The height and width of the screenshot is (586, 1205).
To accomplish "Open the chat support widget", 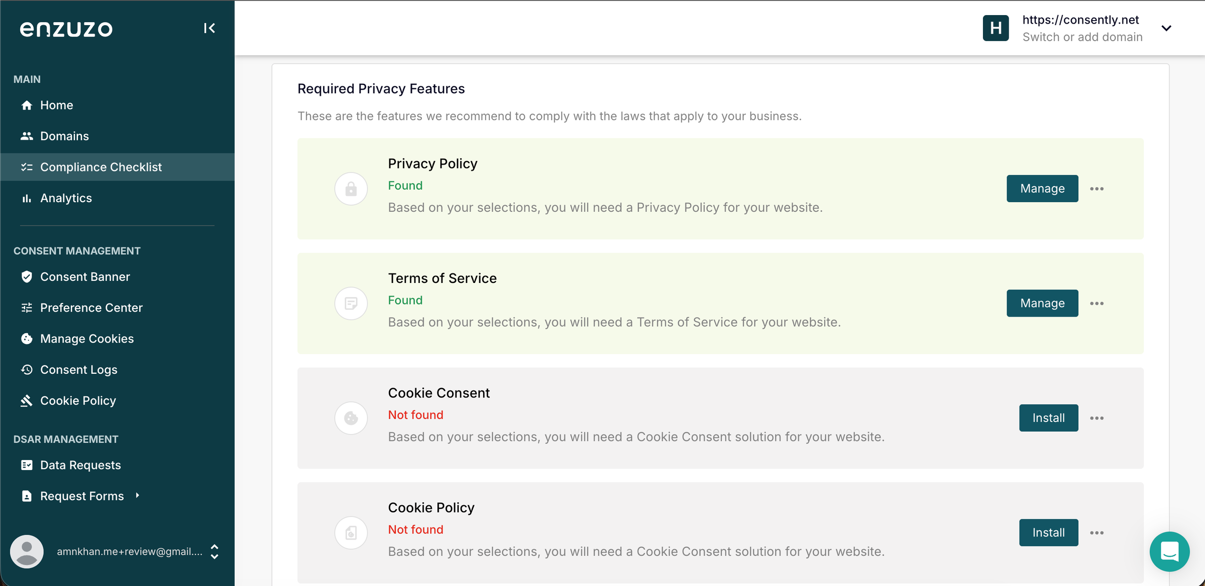I will click(x=1169, y=551).
